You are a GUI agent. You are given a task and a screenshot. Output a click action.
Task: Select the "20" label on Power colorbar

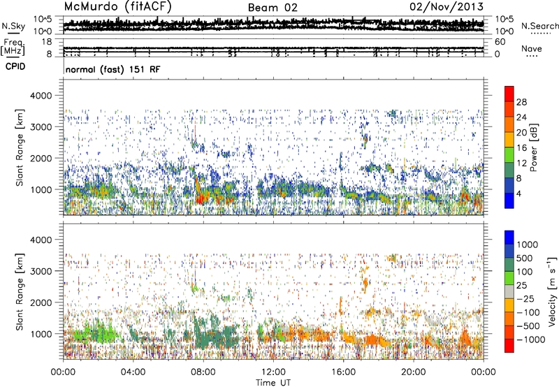coord(521,133)
